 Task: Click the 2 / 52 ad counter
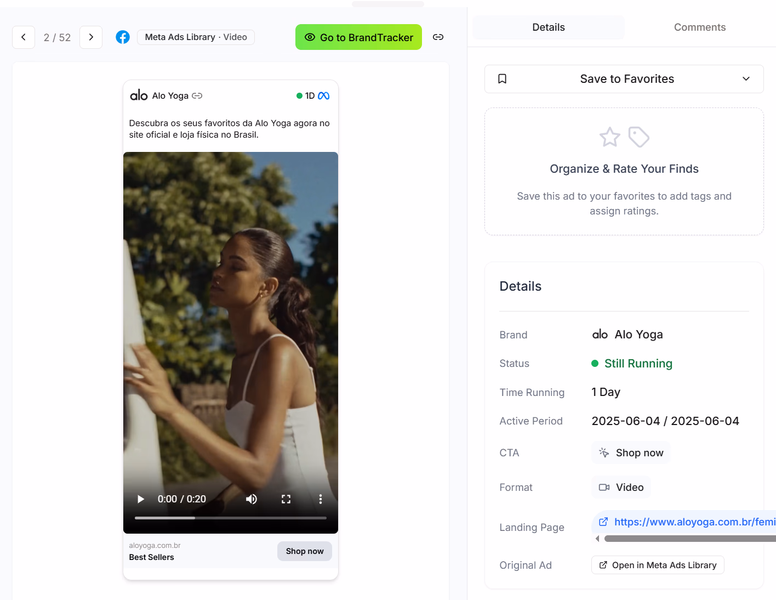[x=57, y=37]
